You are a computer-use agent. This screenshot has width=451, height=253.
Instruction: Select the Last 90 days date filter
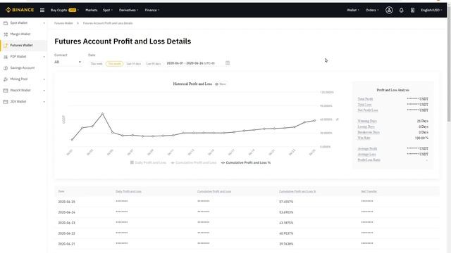pos(154,64)
